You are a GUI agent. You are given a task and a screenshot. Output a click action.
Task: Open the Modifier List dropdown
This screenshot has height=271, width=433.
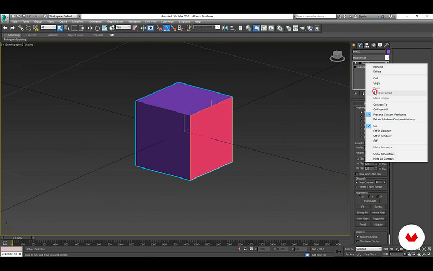click(371, 58)
